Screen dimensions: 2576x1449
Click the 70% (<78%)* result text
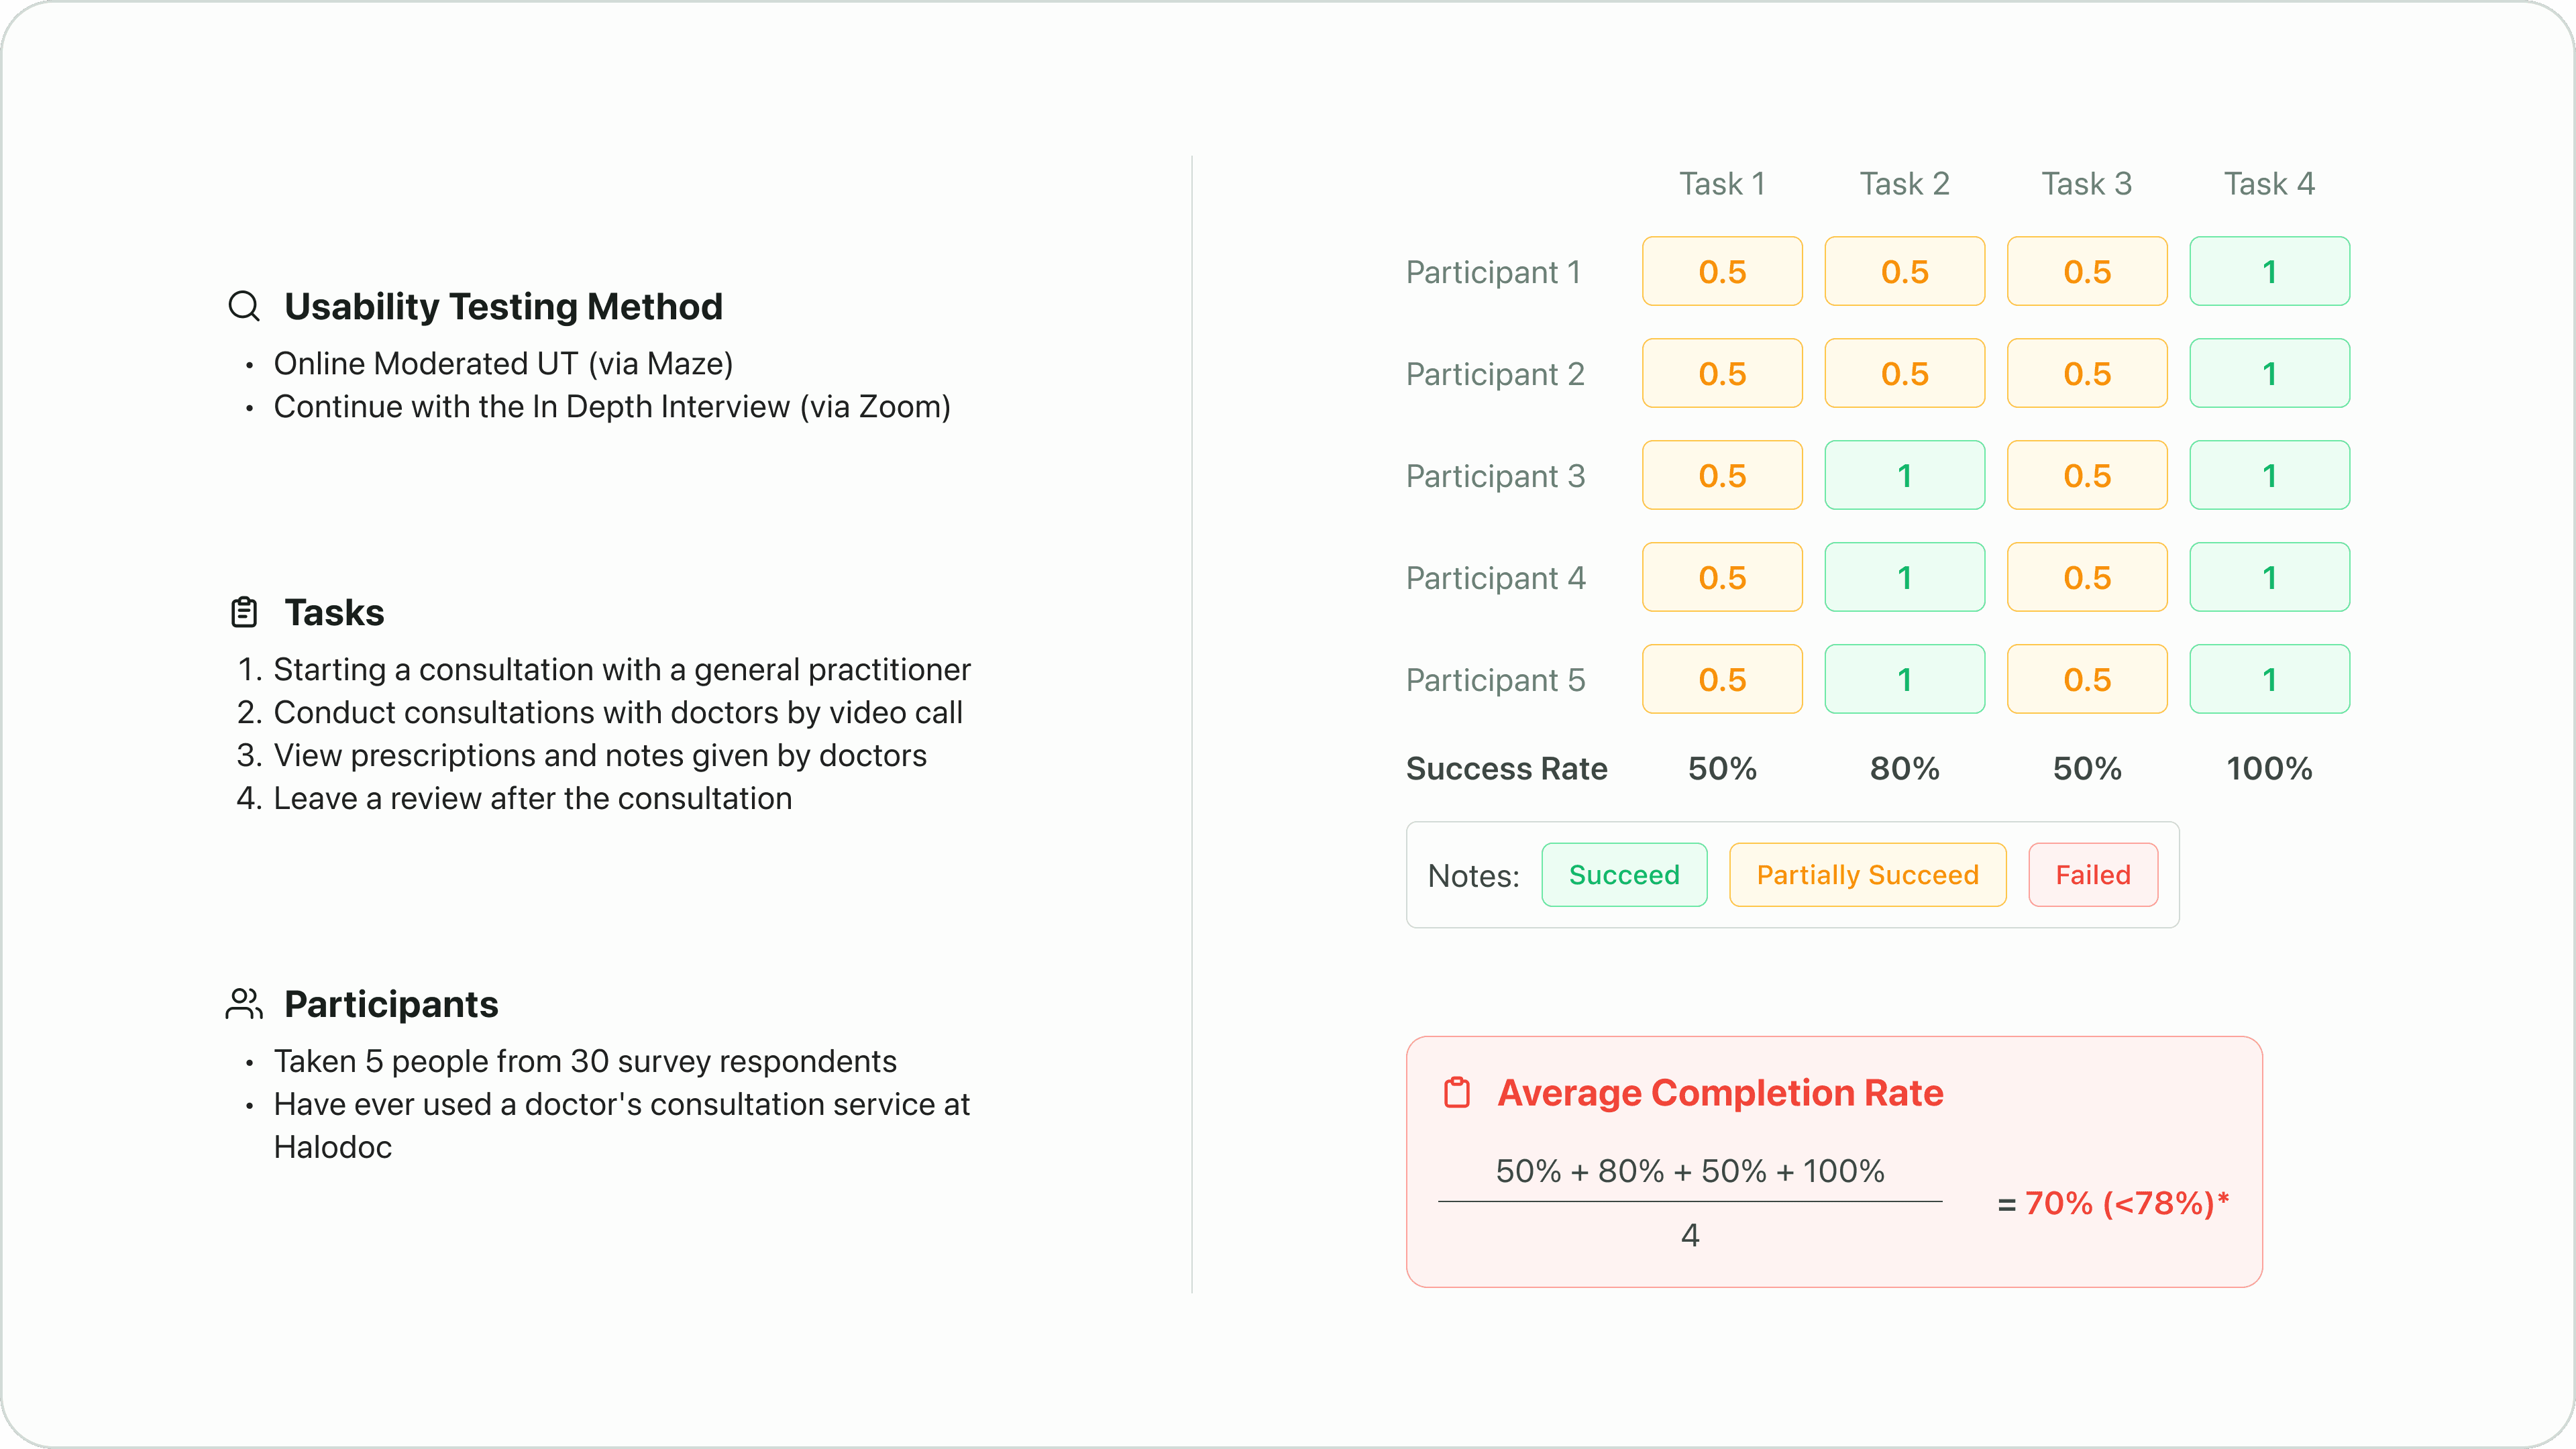2127,1203
